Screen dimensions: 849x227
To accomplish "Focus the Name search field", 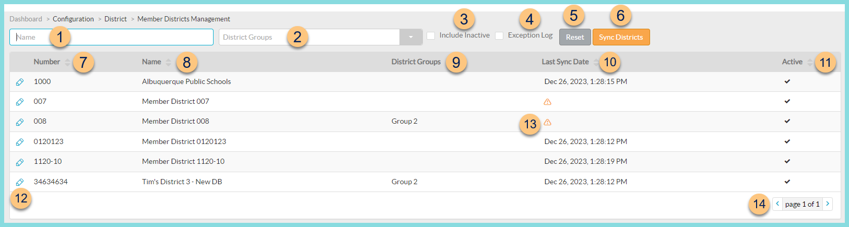I will point(111,37).
